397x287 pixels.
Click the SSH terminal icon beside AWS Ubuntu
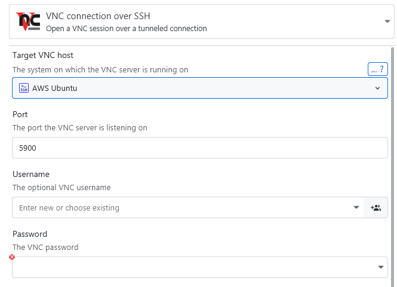click(x=24, y=88)
